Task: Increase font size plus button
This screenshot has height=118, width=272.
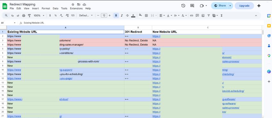Action: [x=109, y=16]
